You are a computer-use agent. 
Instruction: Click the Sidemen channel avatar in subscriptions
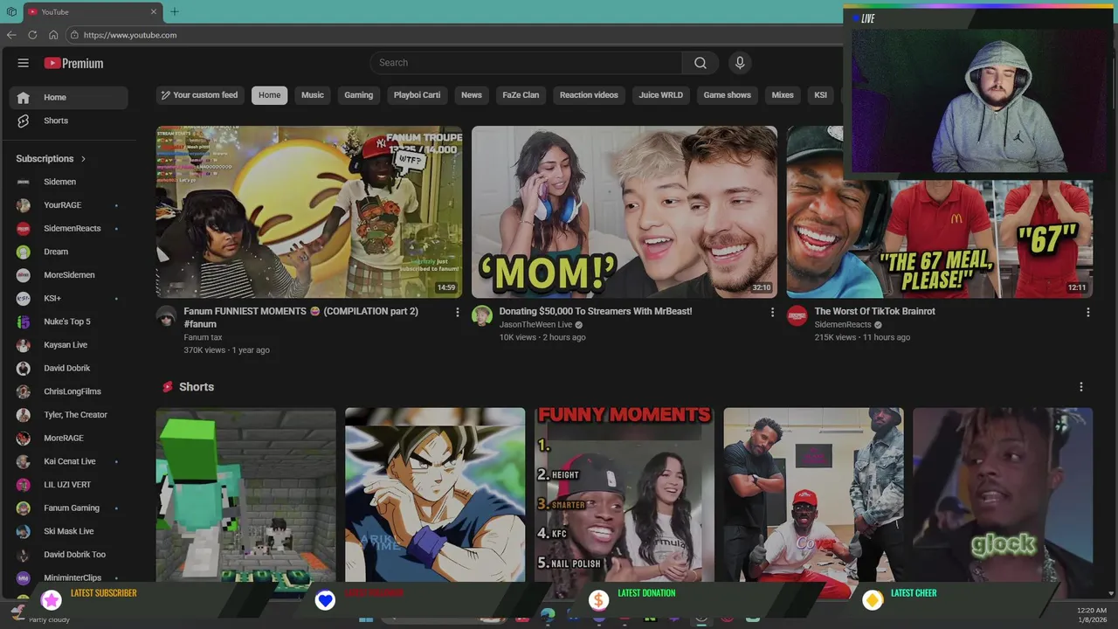tap(24, 182)
